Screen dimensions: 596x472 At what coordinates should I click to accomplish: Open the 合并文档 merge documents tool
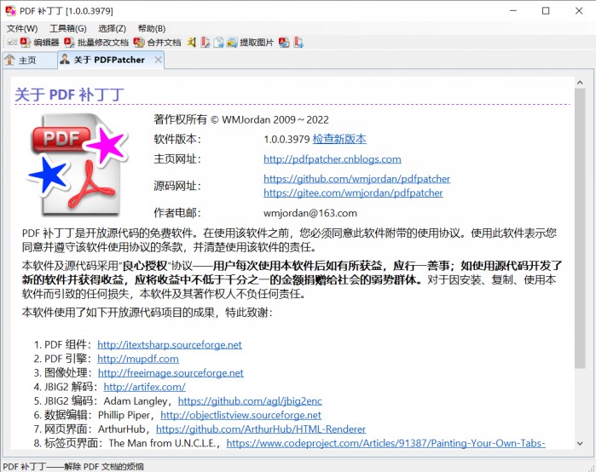[157, 42]
